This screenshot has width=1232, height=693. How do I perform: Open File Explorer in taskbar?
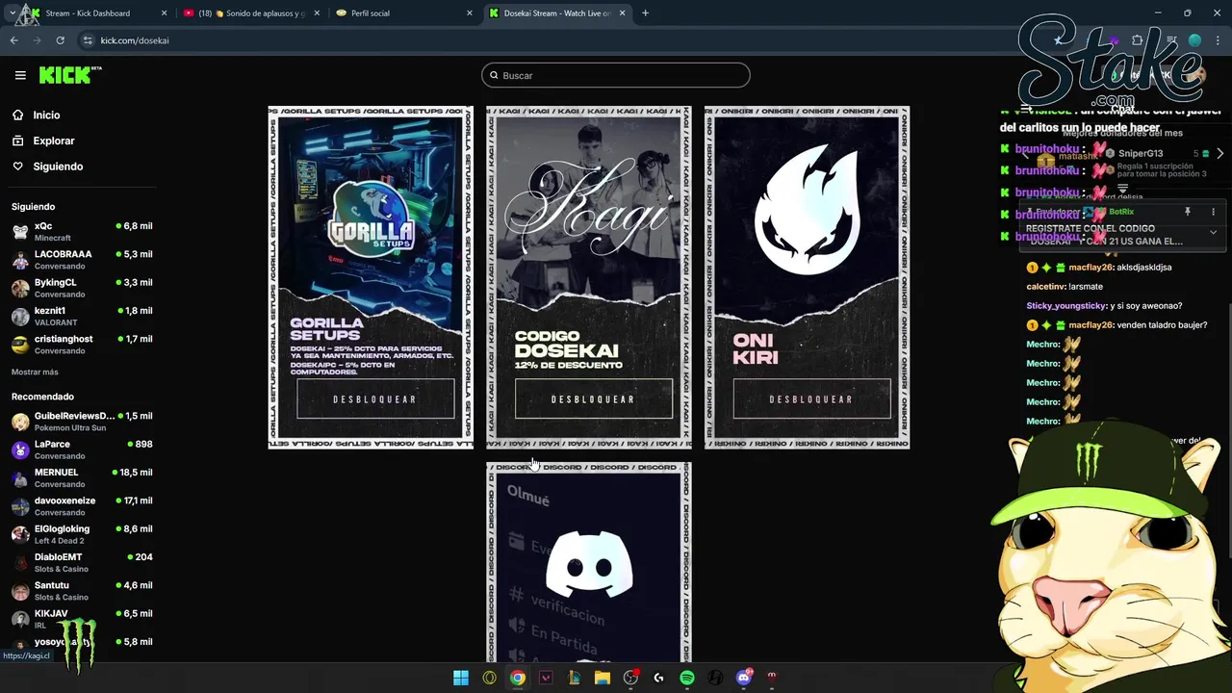603,678
